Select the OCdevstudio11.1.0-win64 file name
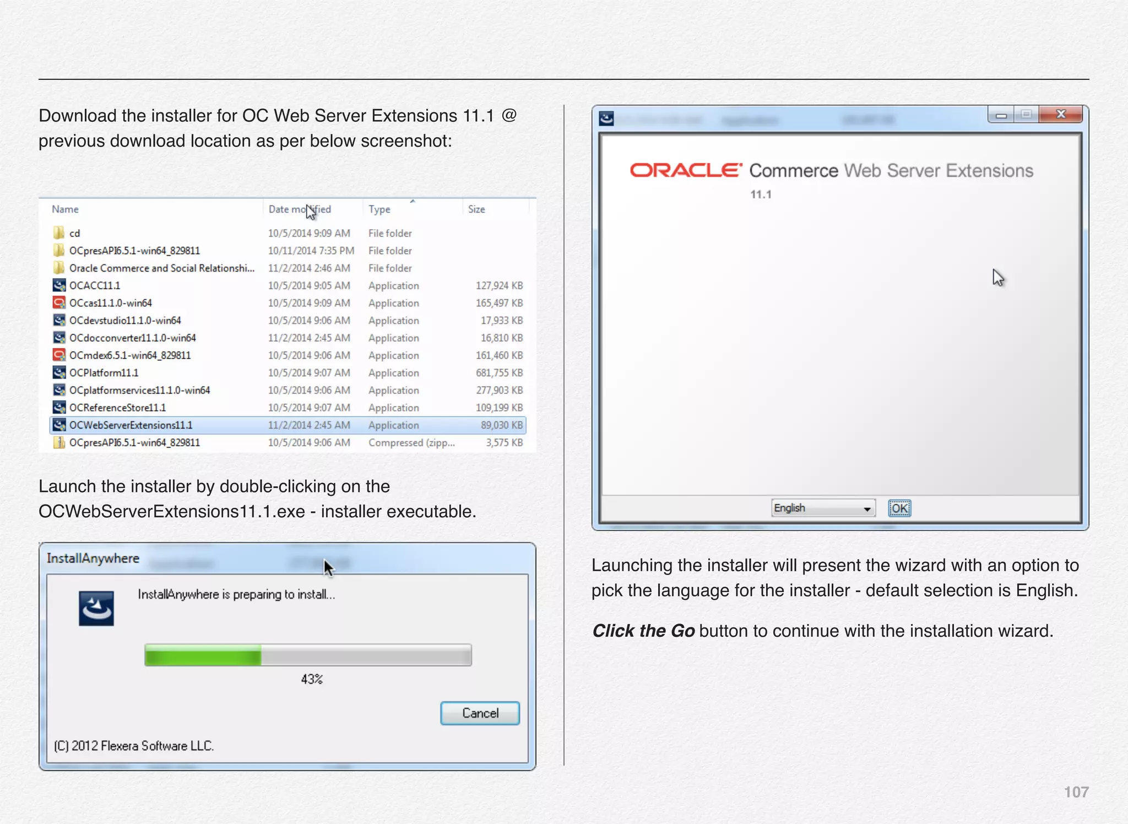Image resolution: width=1128 pixels, height=824 pixels. click(125, 320)
